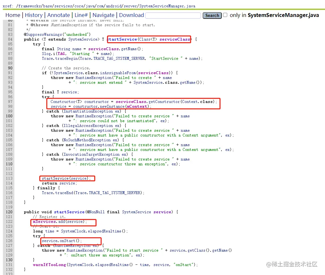Open the Home link
Screen dimensions: 325x275
point(13,15)
